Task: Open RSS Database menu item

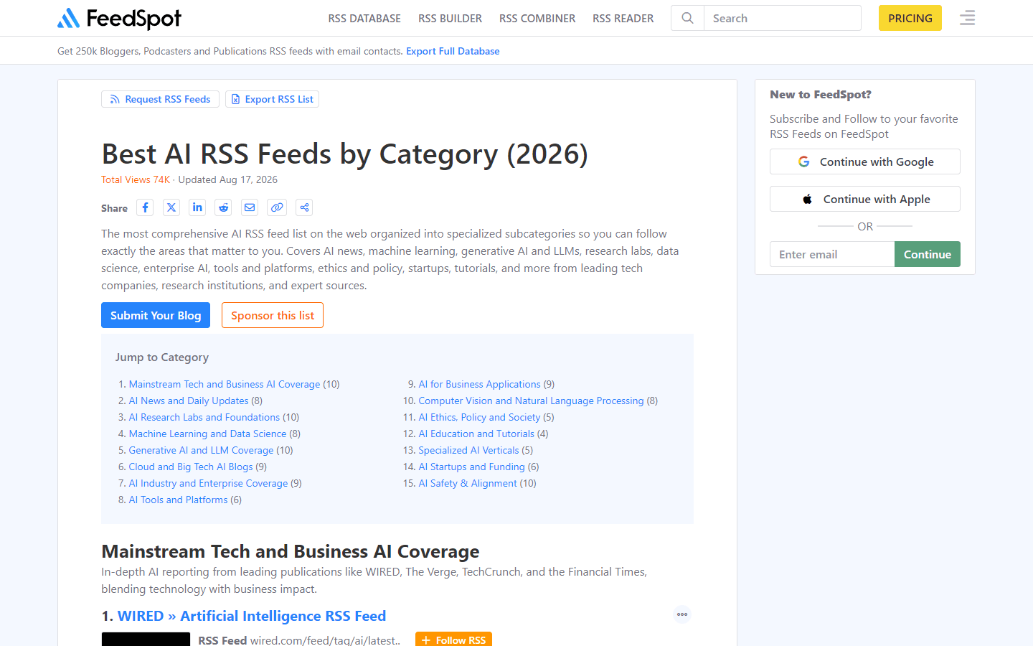Action: coord(364,18)
